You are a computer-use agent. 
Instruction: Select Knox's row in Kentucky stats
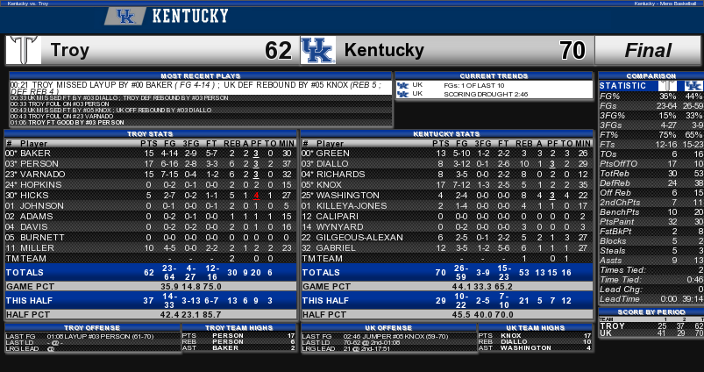[x=446, y=184]
